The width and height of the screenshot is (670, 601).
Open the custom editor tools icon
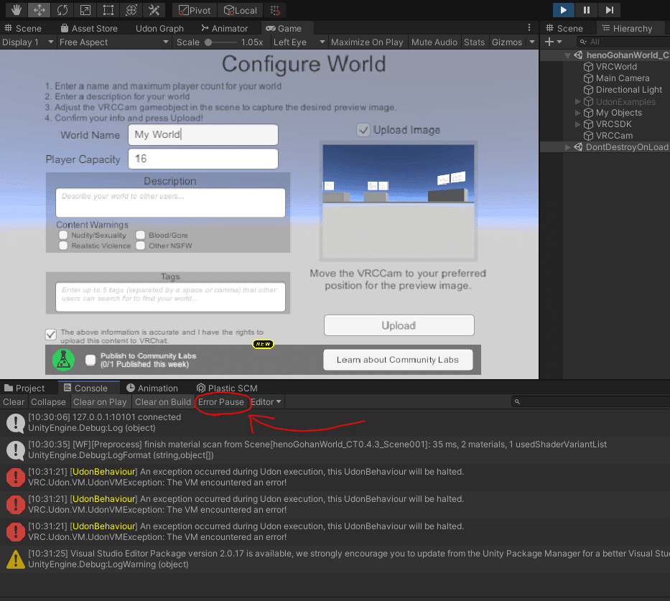154,10
